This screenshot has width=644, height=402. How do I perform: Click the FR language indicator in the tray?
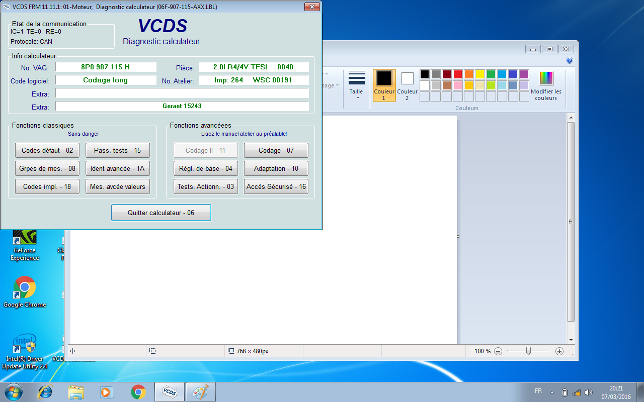tap(538, 391)
